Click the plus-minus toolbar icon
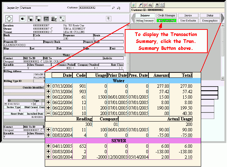Viewport: 227px width, 167px height. tap(62, 19)
